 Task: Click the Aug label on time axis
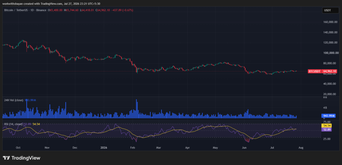301,148
